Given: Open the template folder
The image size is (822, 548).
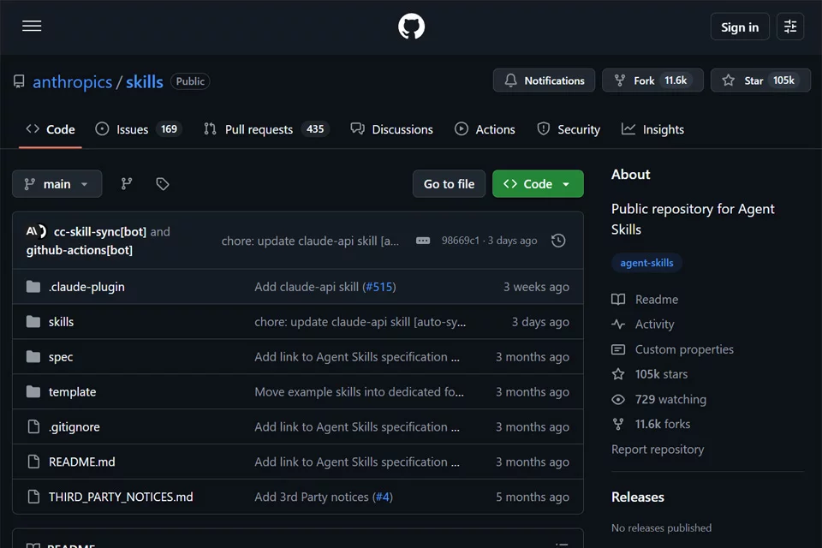Looking at the screenshot, I should click(72, 391).
